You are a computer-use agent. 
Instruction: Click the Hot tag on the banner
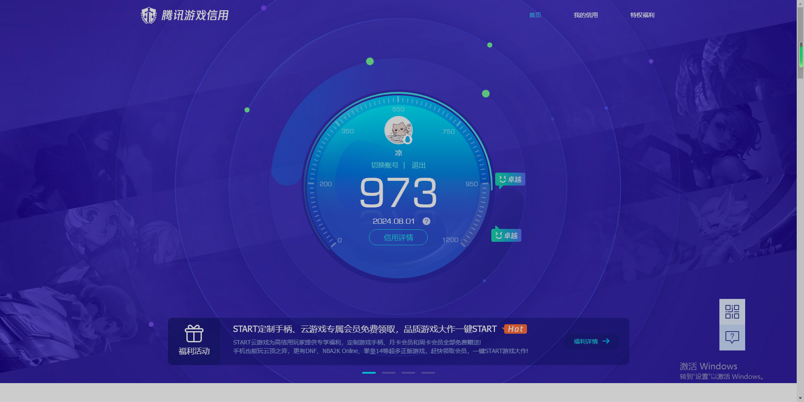(x=515, y=329)
